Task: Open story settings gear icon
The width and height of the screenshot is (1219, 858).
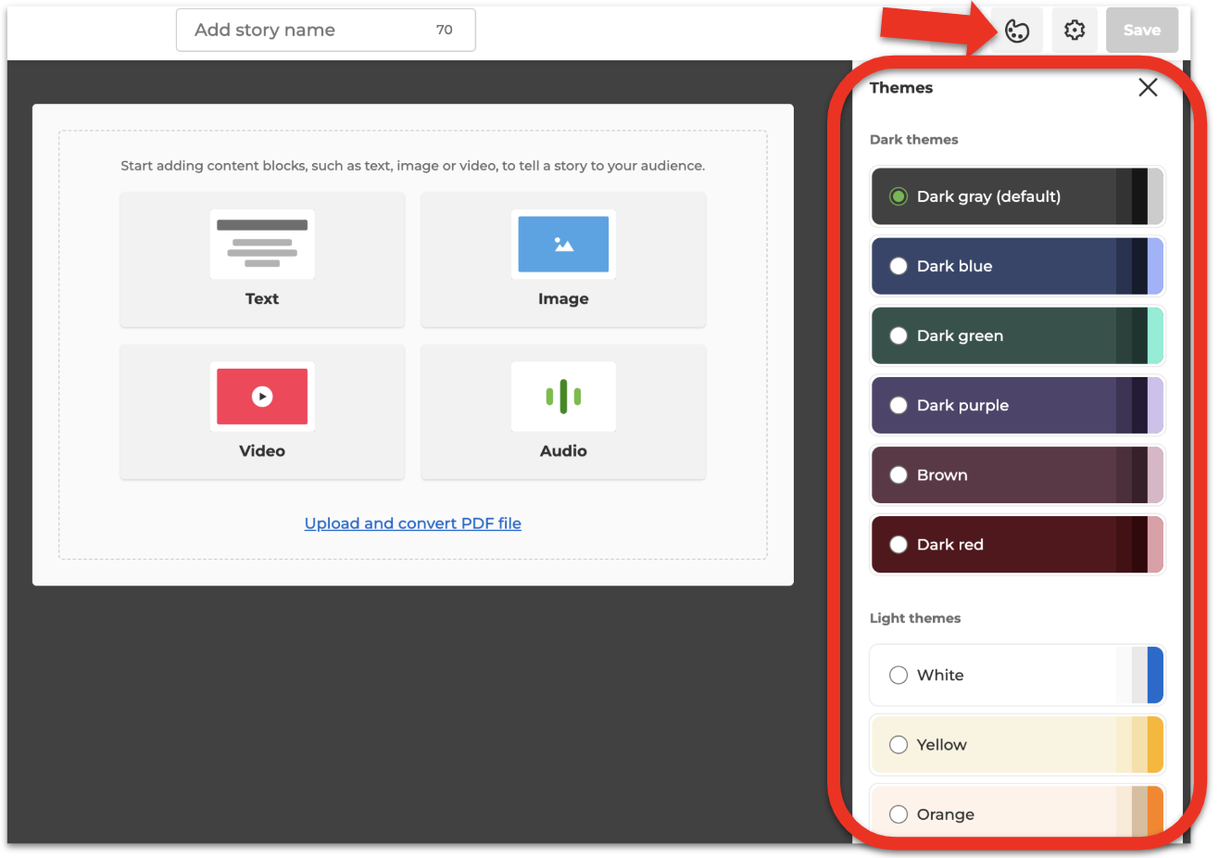Action: (x=1074, y=31)
